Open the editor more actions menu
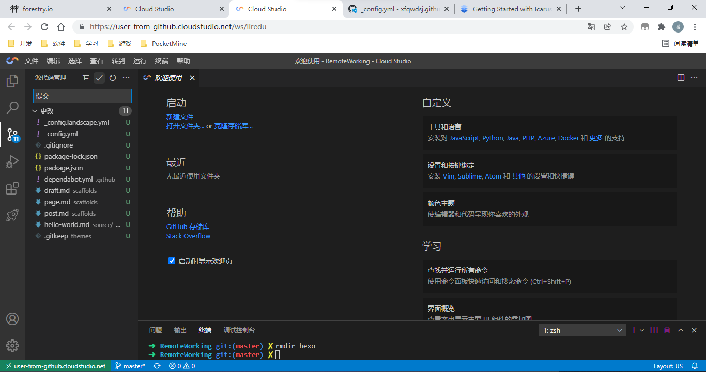The image size is (706, 372). (694, 78)
